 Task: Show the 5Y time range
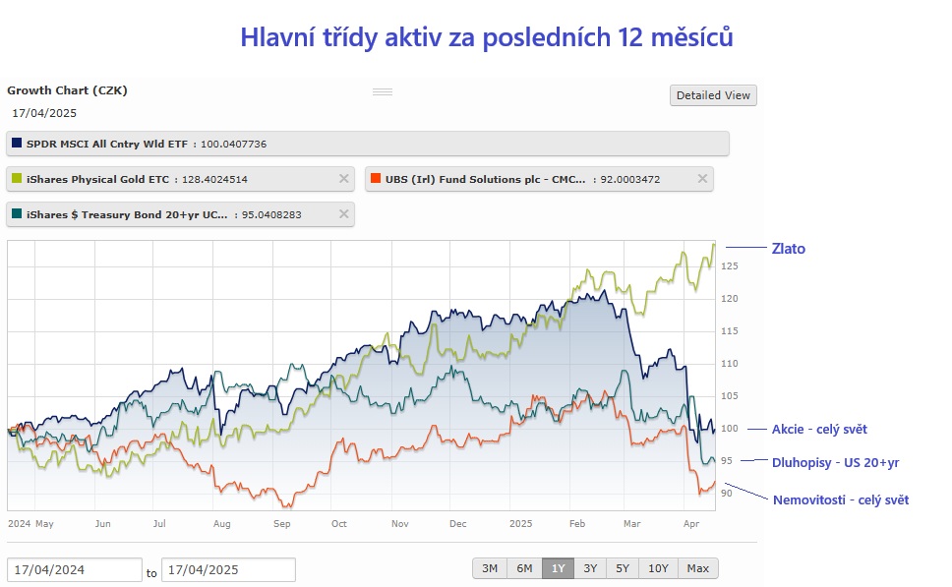[623, 568]
